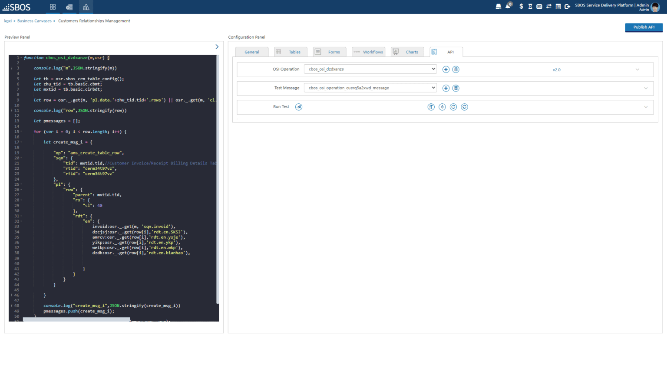Click the Run Test paper-plane icon
The image size is (667, 375).
(x=299, y=107)
